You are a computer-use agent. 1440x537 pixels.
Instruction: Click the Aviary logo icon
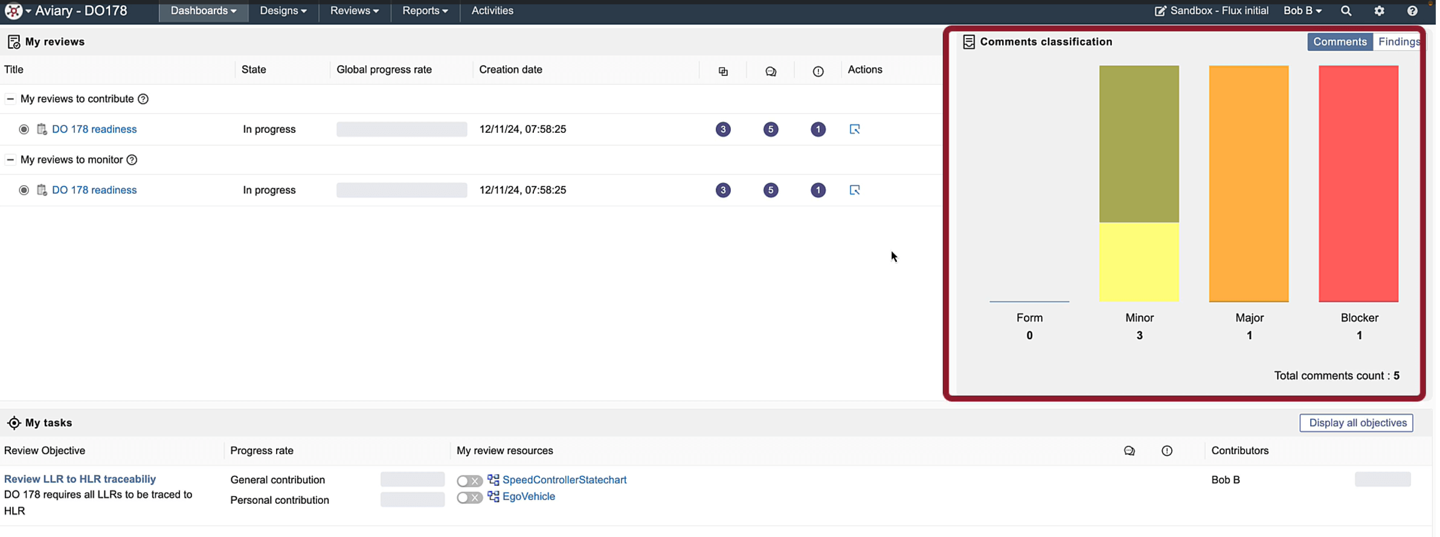[13, 11]
